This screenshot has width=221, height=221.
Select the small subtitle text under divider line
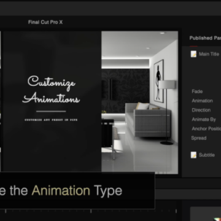click(51, 120)
